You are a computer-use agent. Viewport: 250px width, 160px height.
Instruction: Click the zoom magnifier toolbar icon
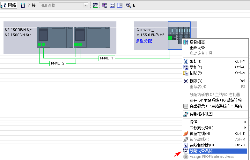129,5
